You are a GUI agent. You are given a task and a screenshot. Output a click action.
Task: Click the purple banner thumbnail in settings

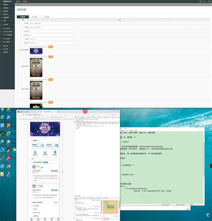36,51
